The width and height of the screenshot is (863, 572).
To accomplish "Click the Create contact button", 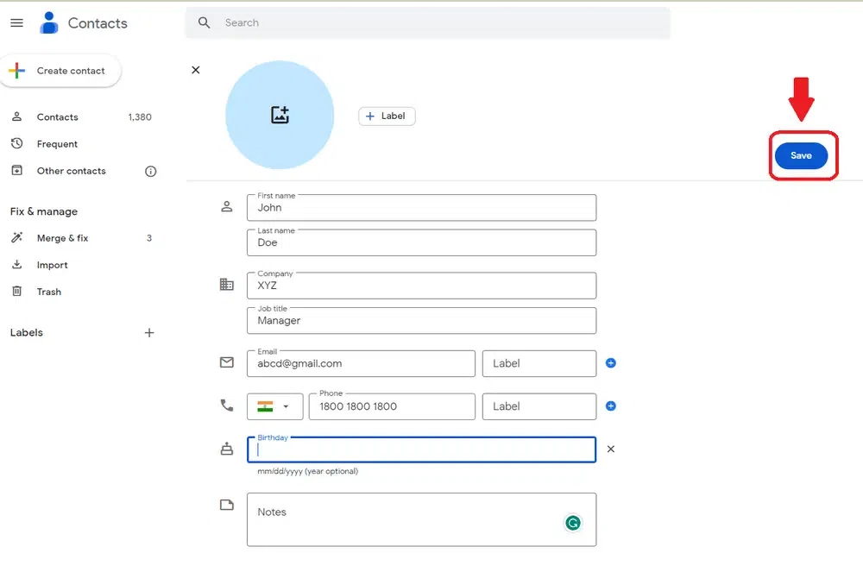I will (x=60, y=71).
